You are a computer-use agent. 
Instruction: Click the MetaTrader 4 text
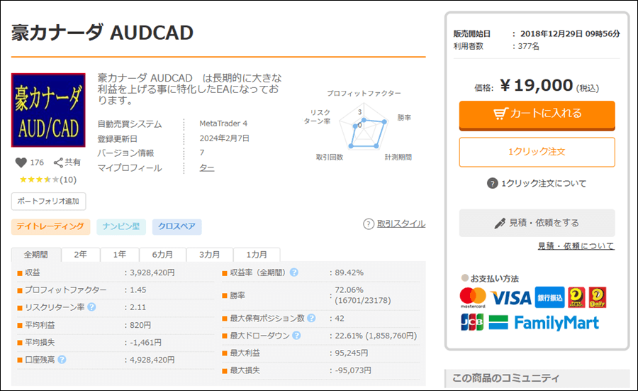[x=223, y=123]
